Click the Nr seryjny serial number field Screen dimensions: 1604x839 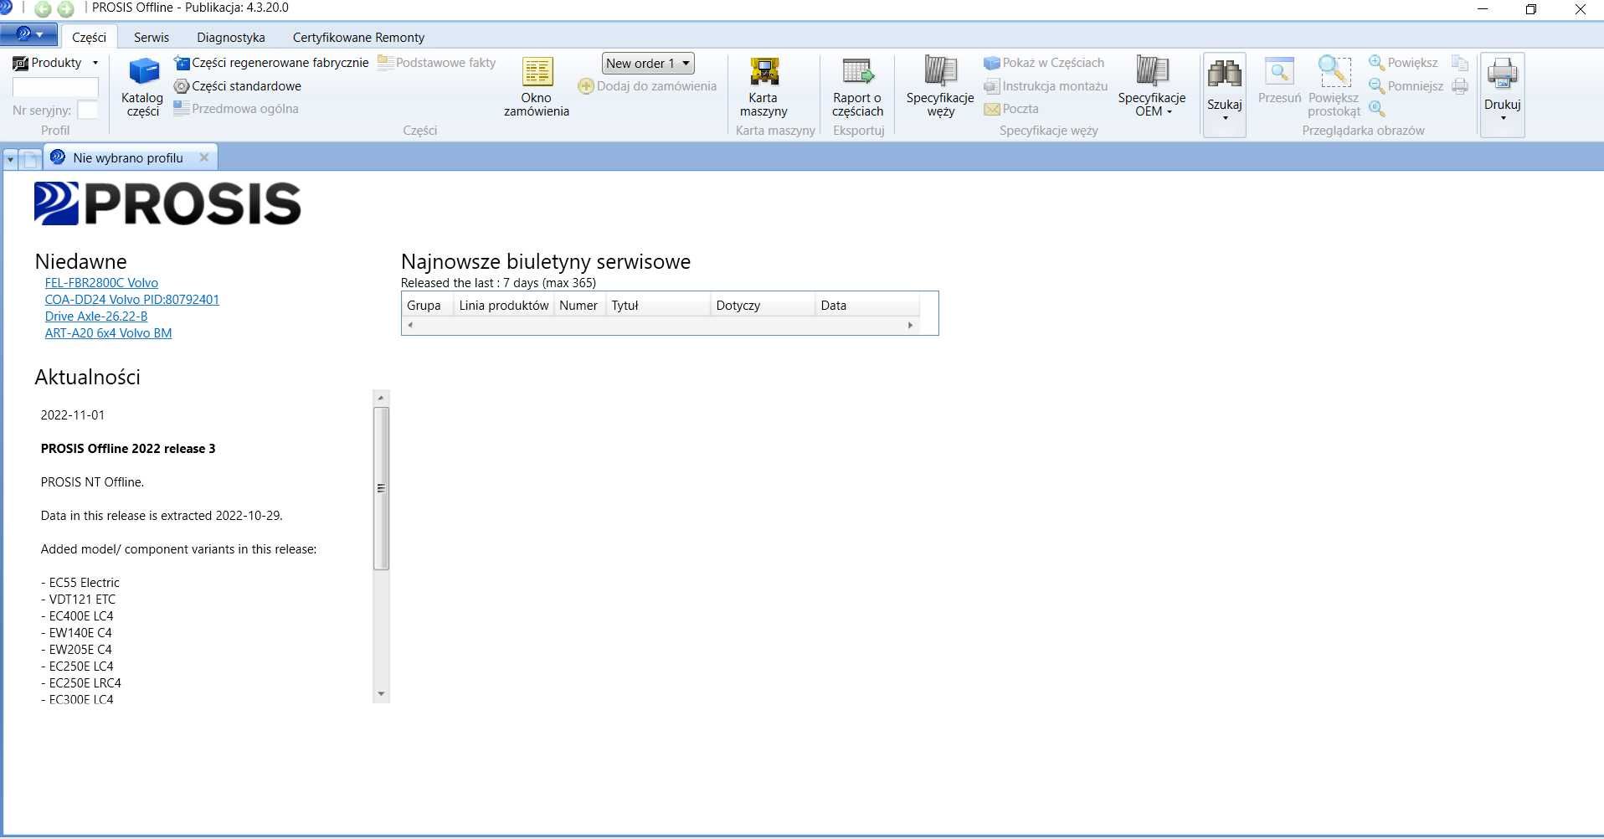pyautogui.click(x=87, y=110)
